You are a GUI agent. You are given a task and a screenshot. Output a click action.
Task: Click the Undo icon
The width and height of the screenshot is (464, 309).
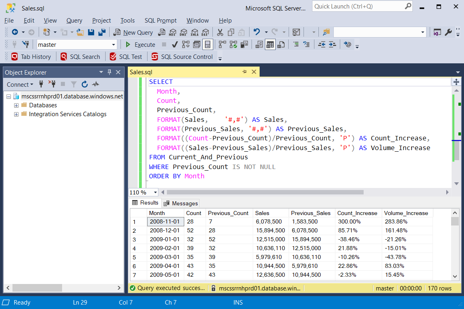(x=257, y=32)
